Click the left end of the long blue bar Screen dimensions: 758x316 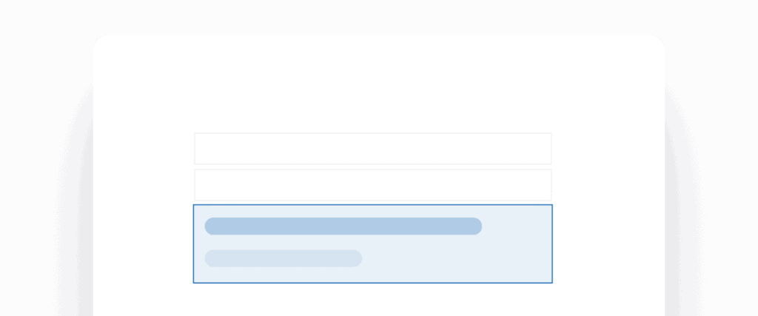[x=212, y=226]
